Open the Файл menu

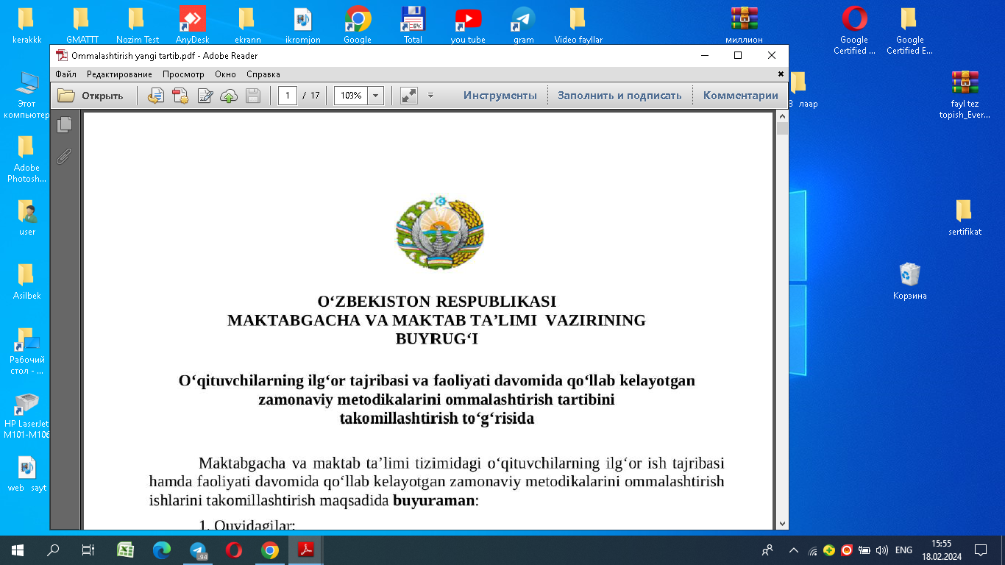point(65,74)
